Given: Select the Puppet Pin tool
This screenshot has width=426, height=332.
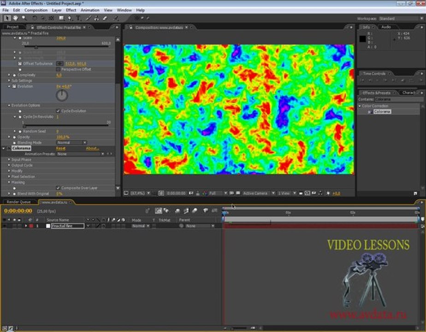Looking at the screenshot, I should click(116, 18).
